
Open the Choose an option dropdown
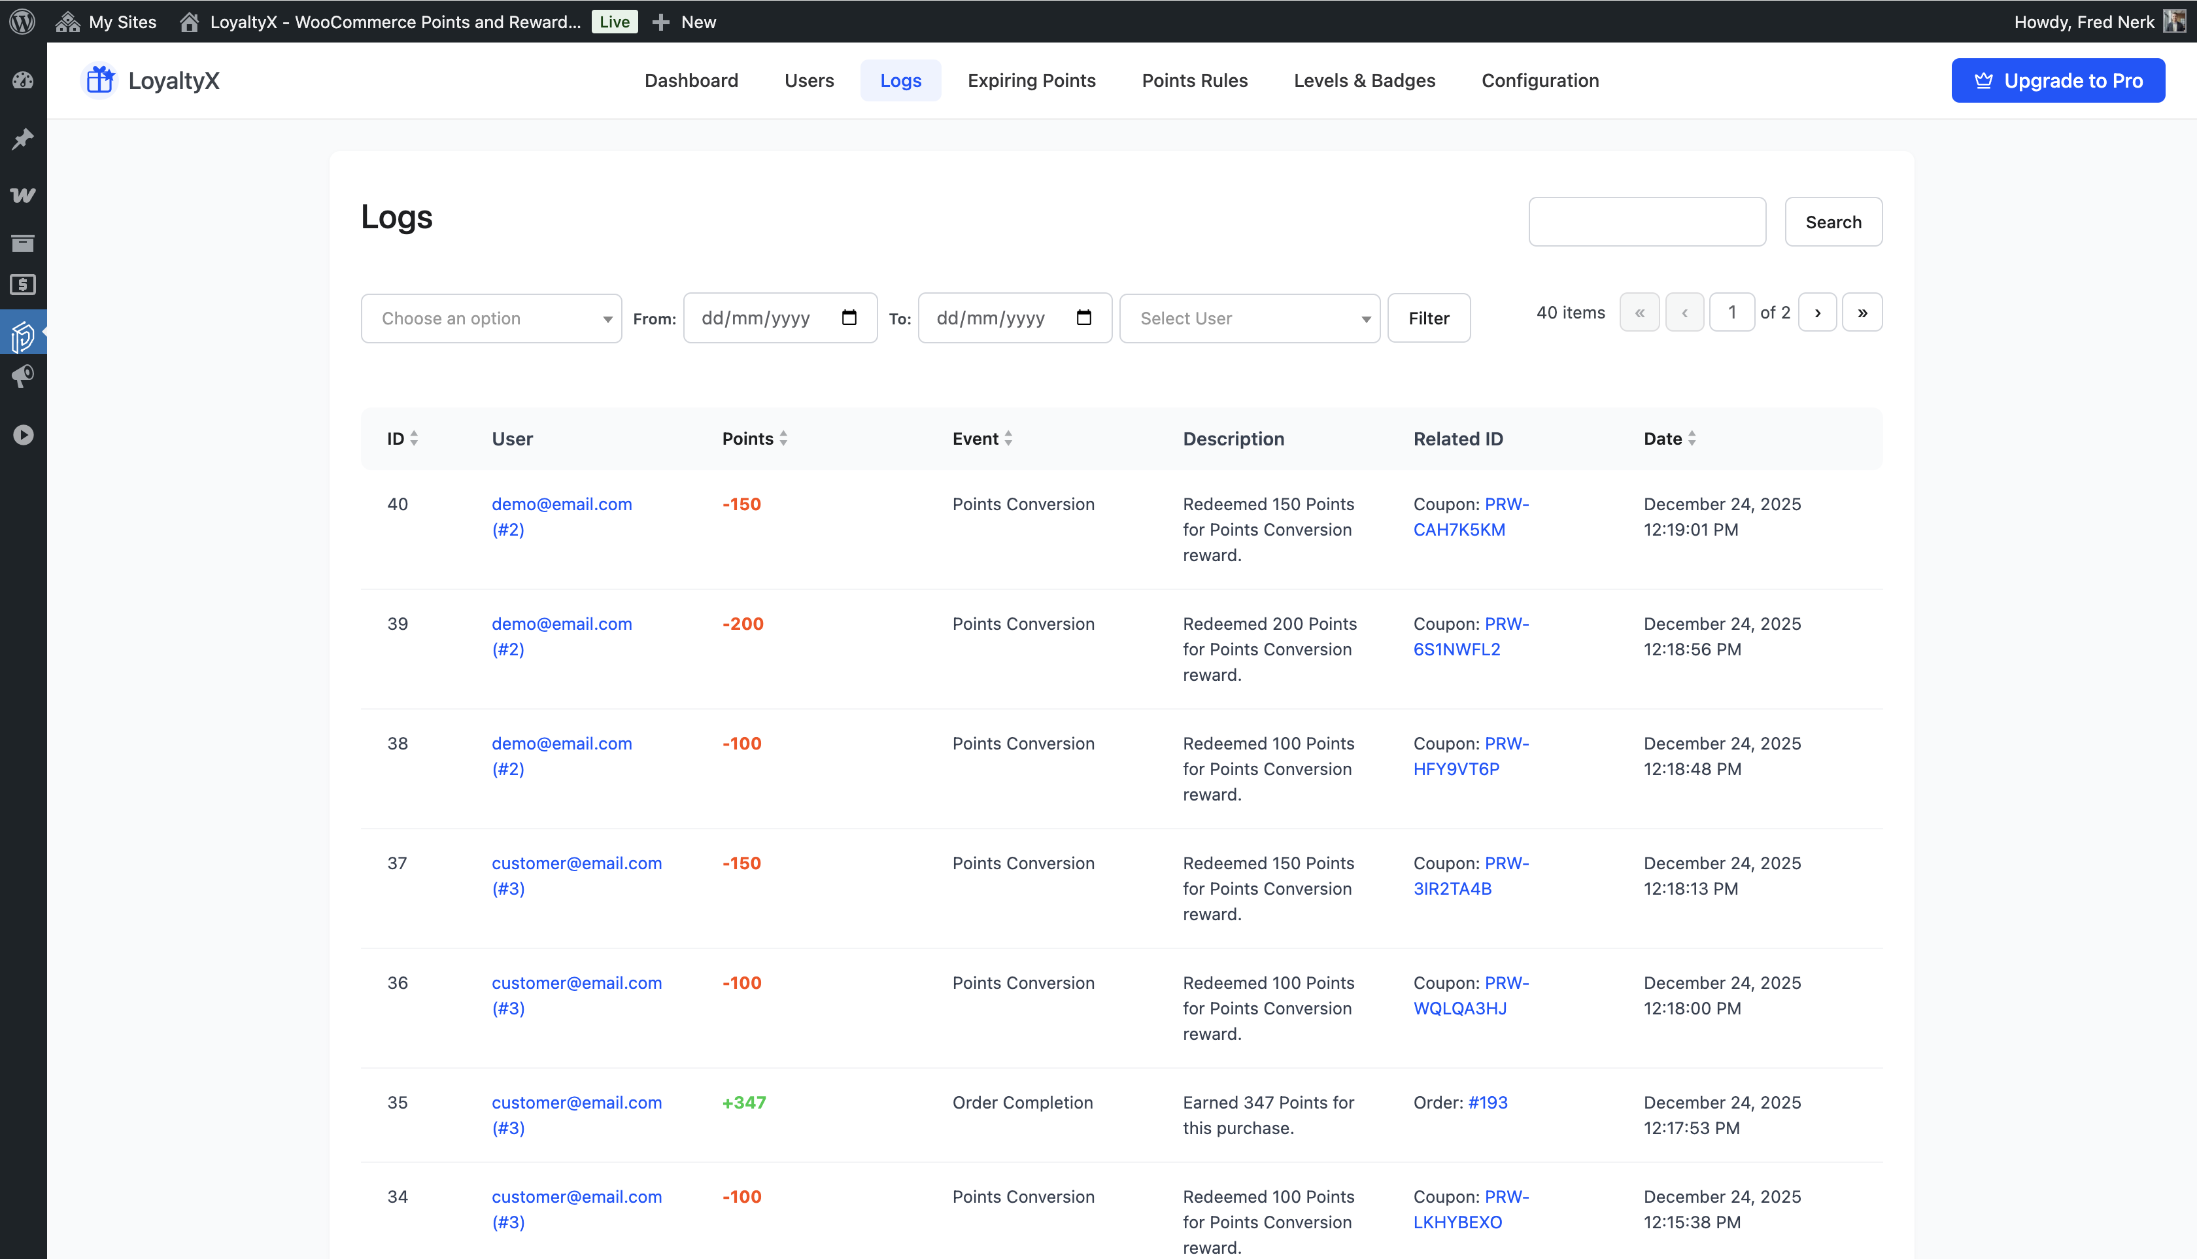(491, 319)
